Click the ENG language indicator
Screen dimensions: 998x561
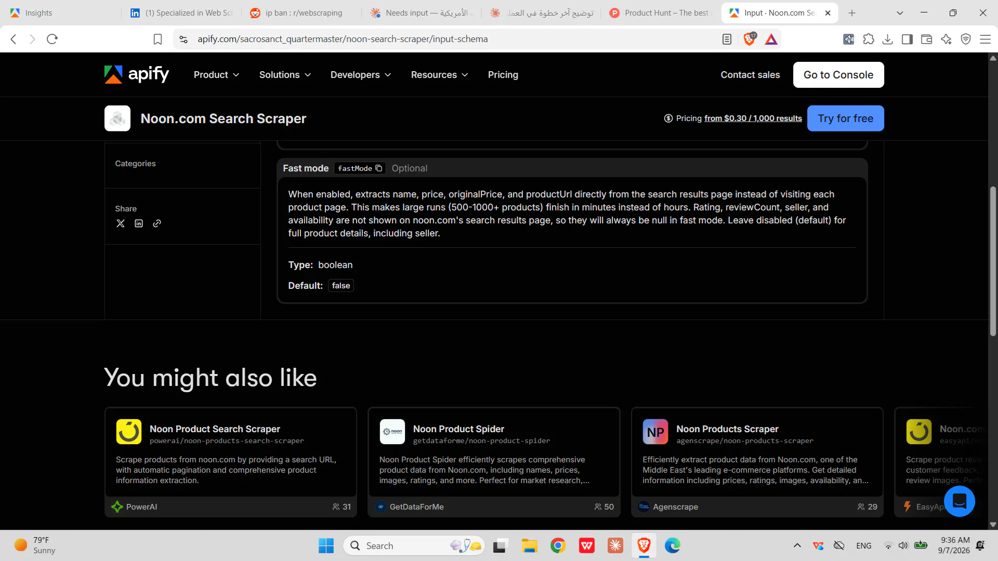[x=864, y=545]
